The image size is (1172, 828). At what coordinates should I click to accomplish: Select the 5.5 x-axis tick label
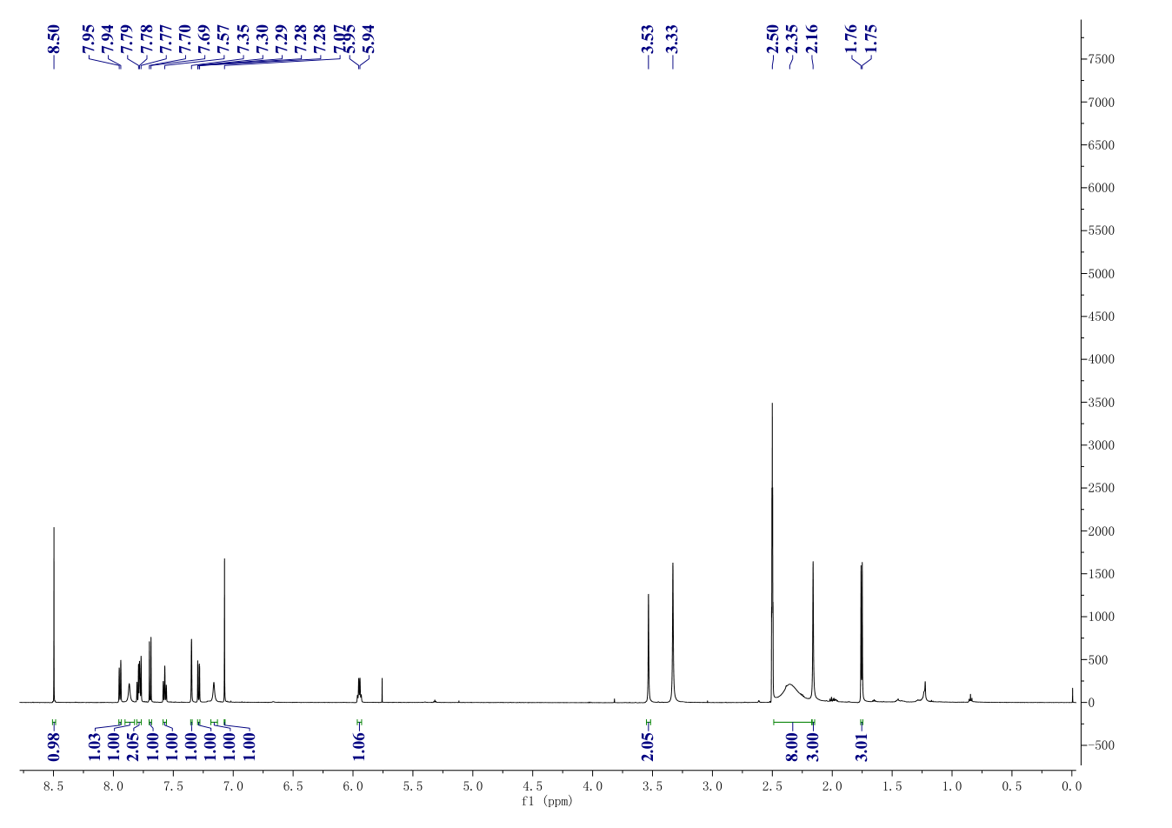coord(413,786)
